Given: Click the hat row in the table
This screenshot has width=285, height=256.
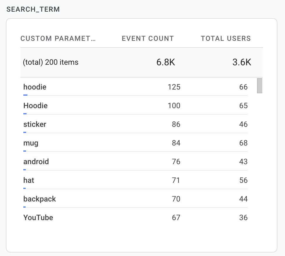Looking at the screenshot, I should 28,180.
